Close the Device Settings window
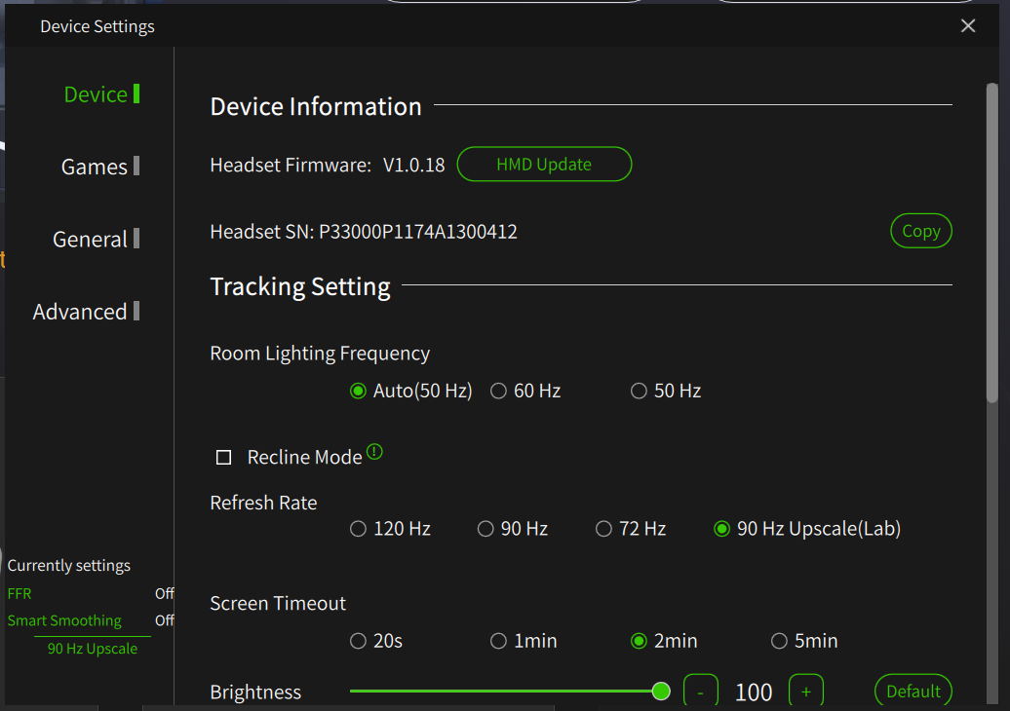1010x711 pixels. tap(968, 26)
